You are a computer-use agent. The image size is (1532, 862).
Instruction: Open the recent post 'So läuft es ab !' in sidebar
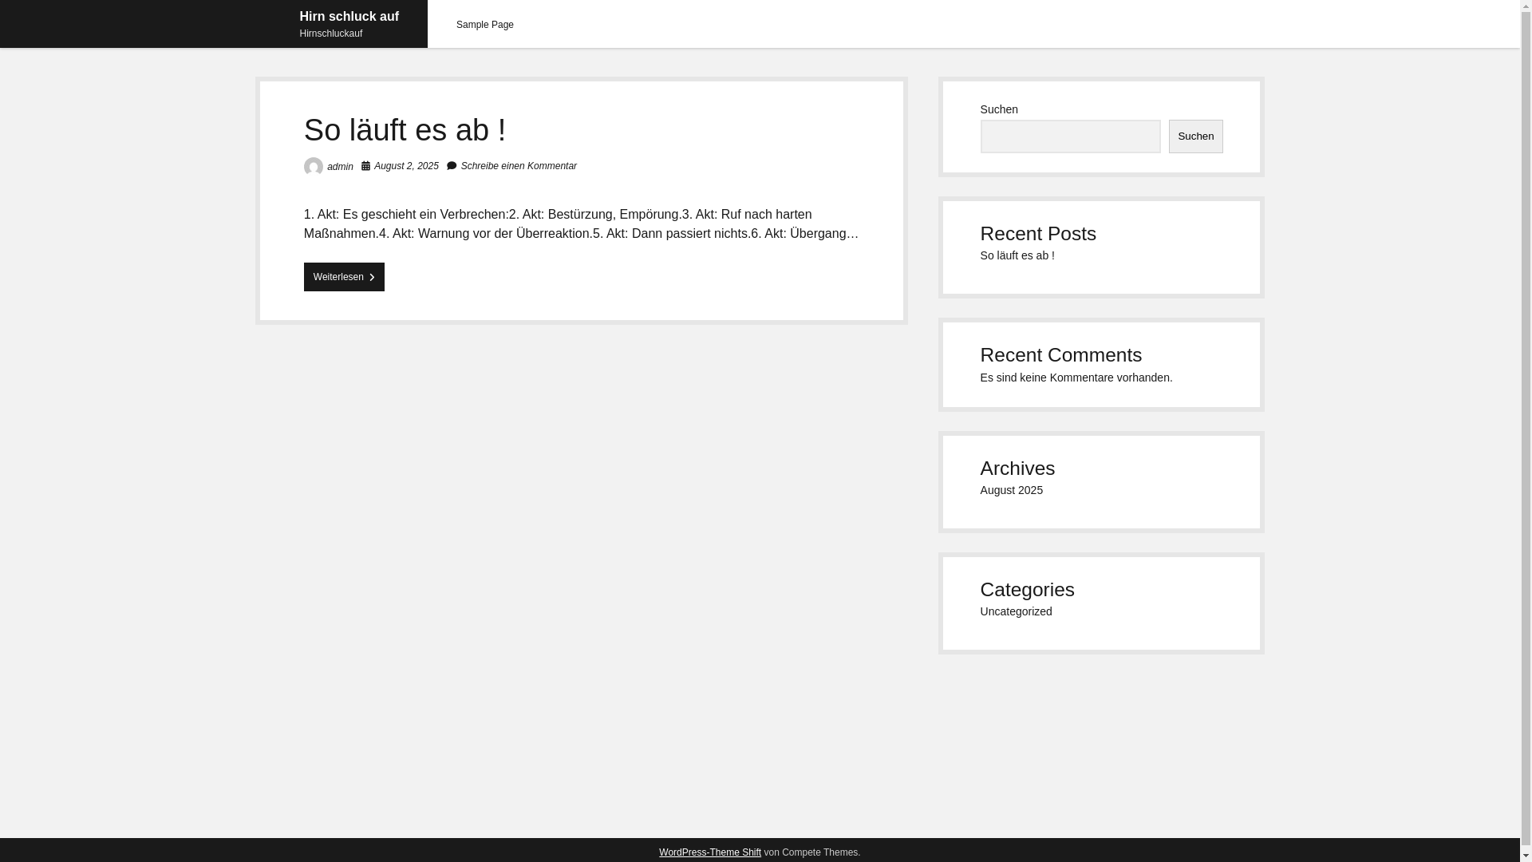click(x=1017, y=255)
